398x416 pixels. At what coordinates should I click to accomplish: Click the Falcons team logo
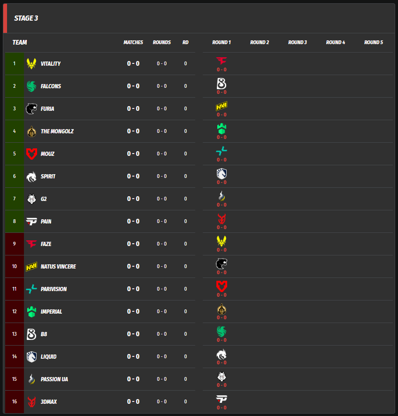point(31,86)
